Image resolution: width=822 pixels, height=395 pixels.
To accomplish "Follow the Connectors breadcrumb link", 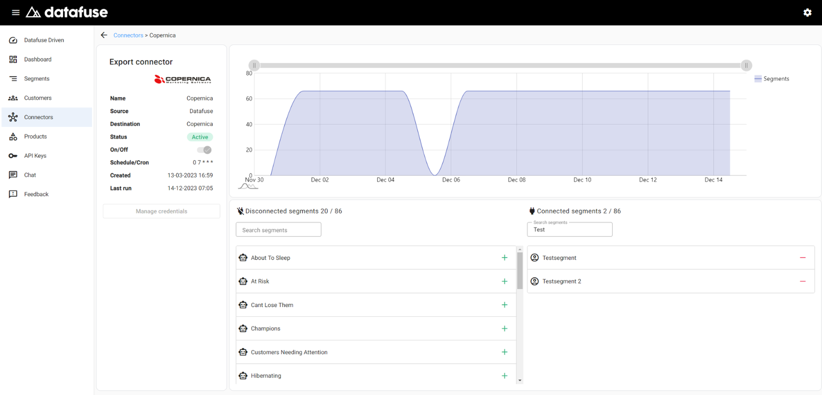I will pyautogui.click(x=128, y=35).
